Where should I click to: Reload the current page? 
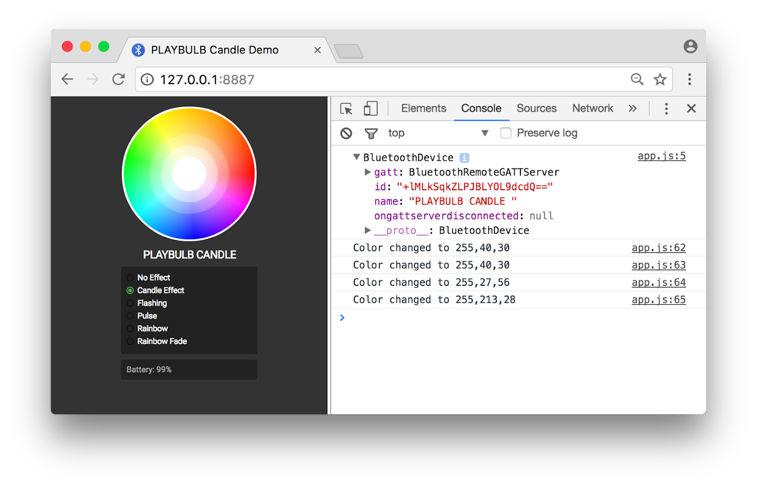(118, 79)
